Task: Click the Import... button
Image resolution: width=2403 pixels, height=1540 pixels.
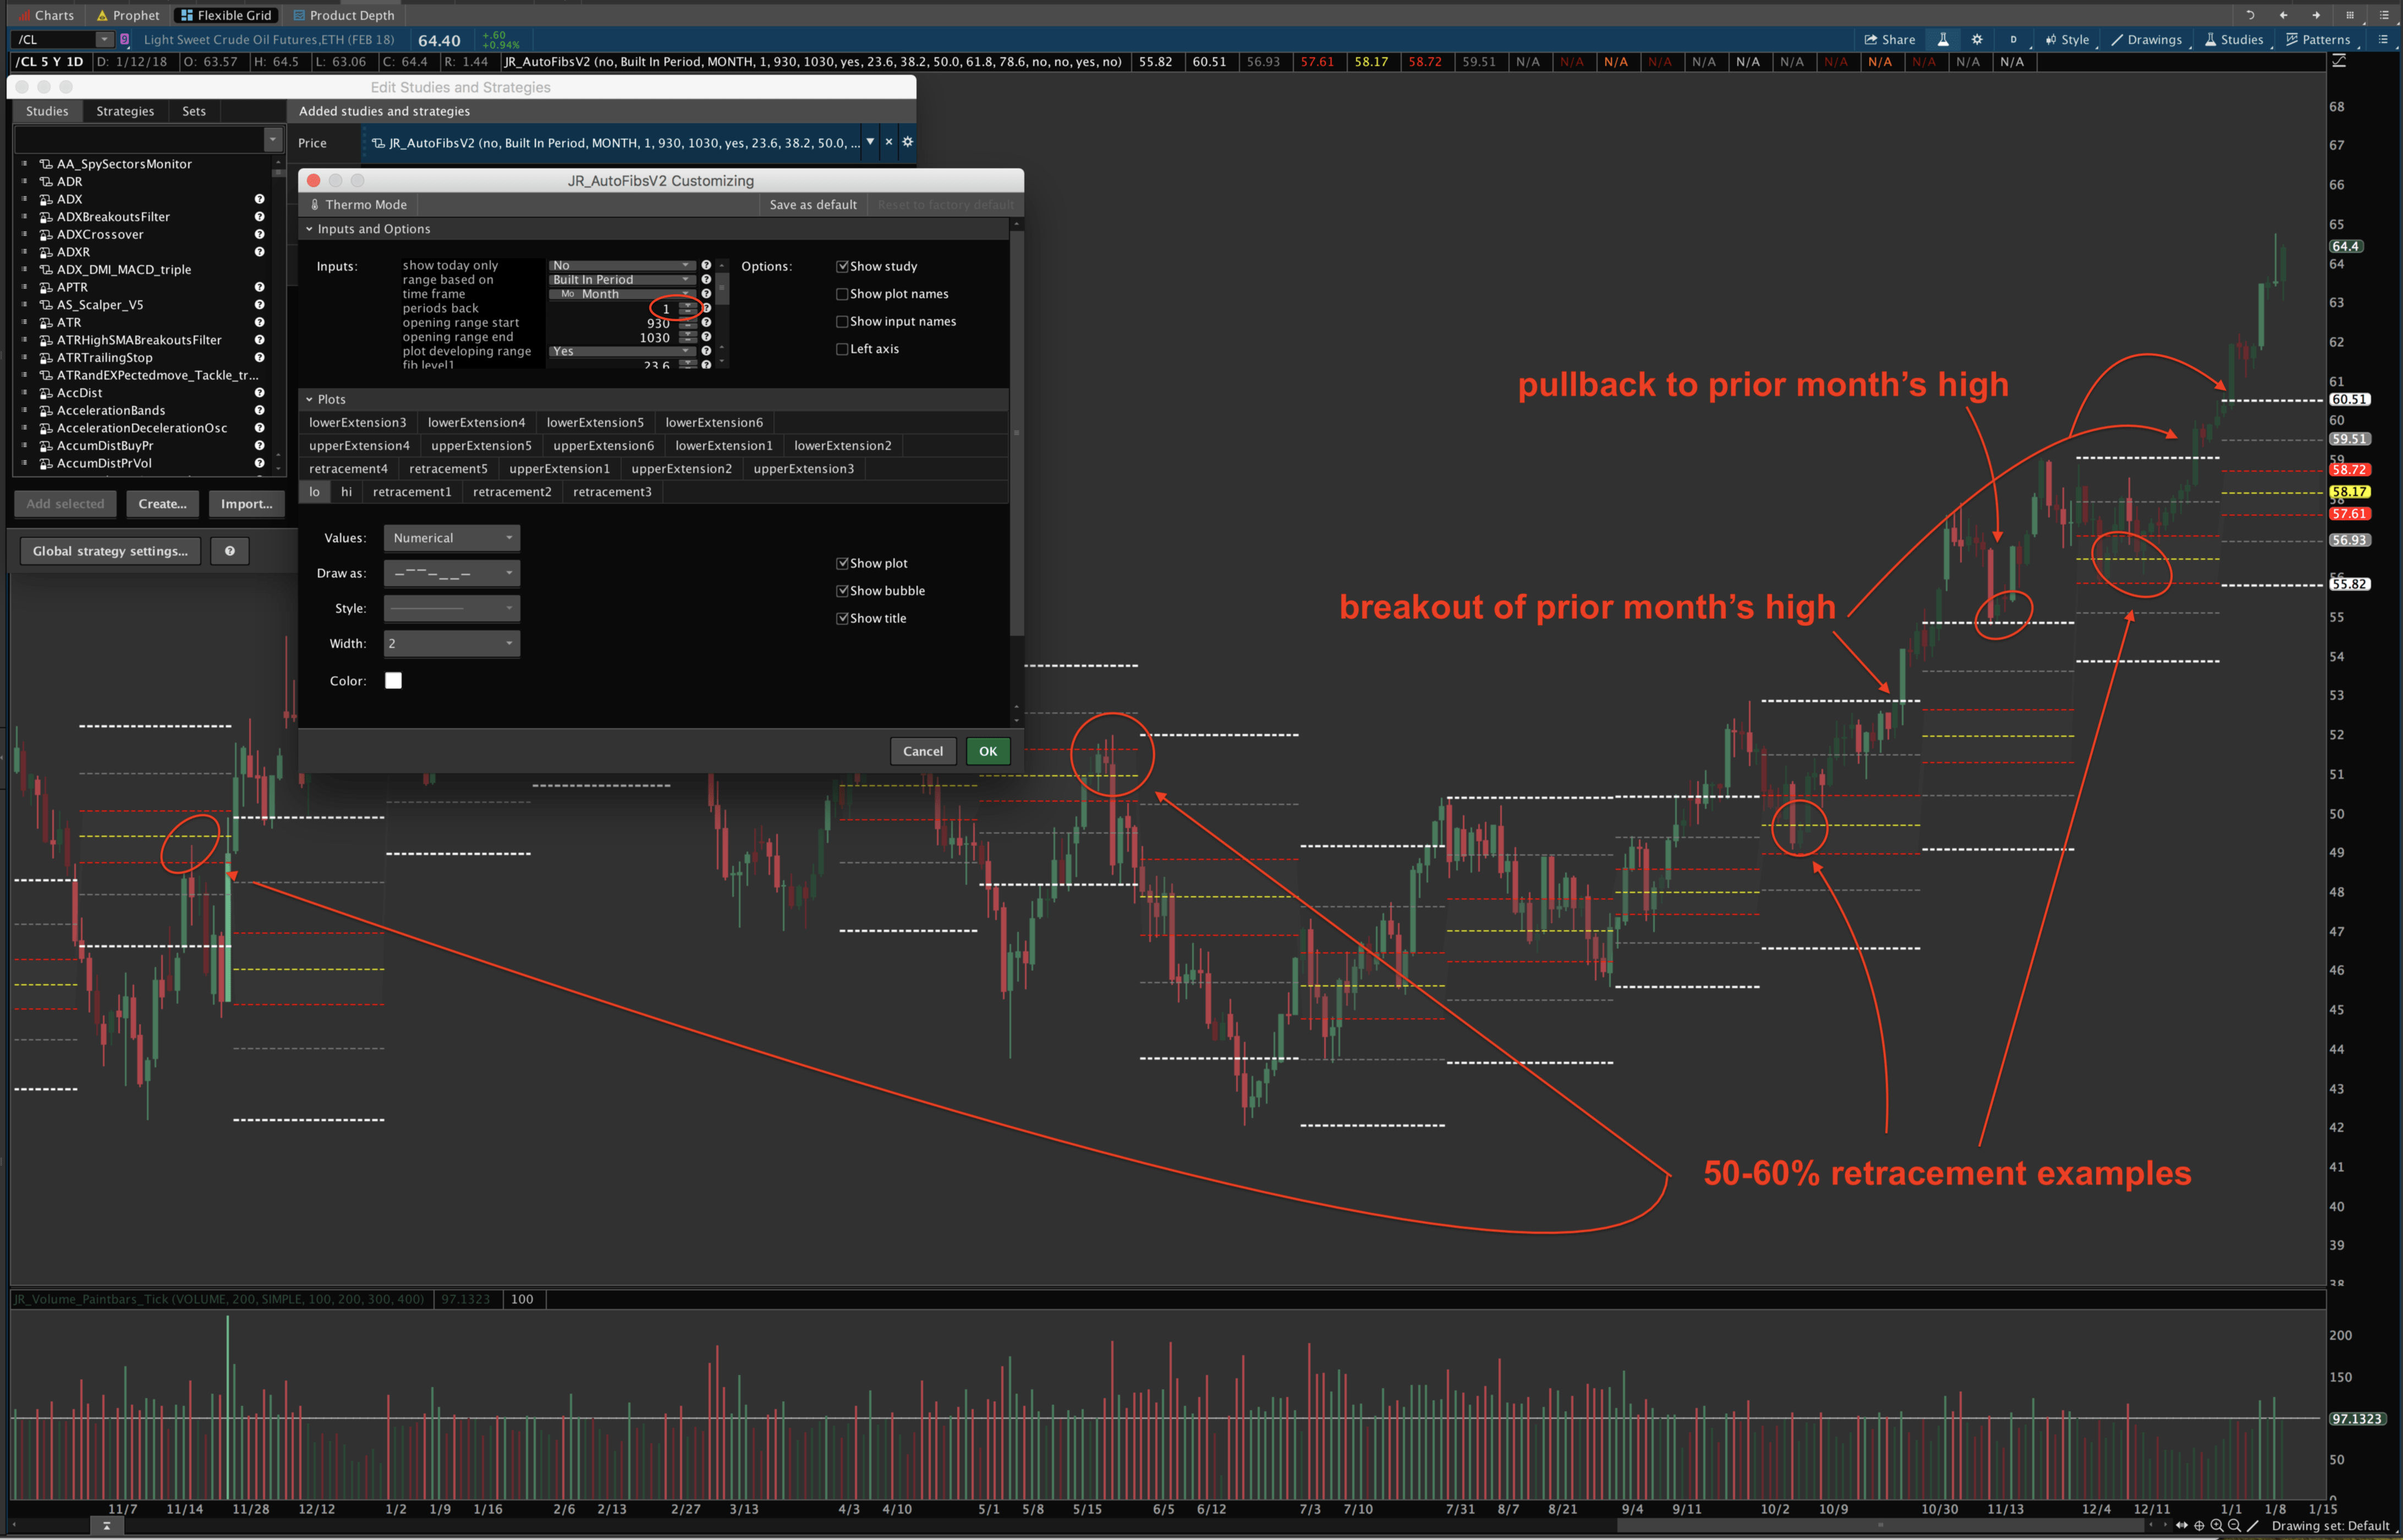Action: tap(246, 504)
